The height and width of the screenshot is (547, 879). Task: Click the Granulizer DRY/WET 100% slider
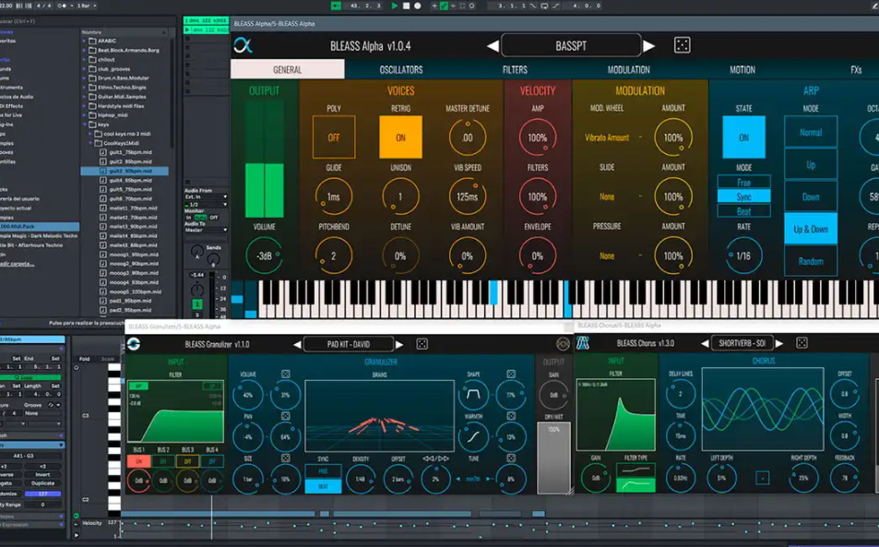coord(553,458)
